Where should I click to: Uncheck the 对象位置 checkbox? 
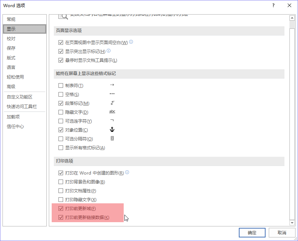click(x=61, y=130)
